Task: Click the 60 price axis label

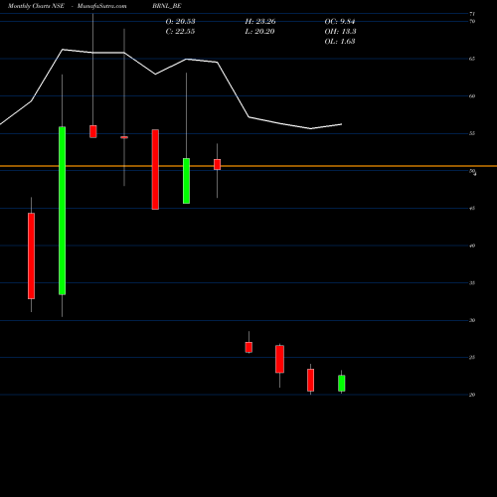Action: click(472, 96)
